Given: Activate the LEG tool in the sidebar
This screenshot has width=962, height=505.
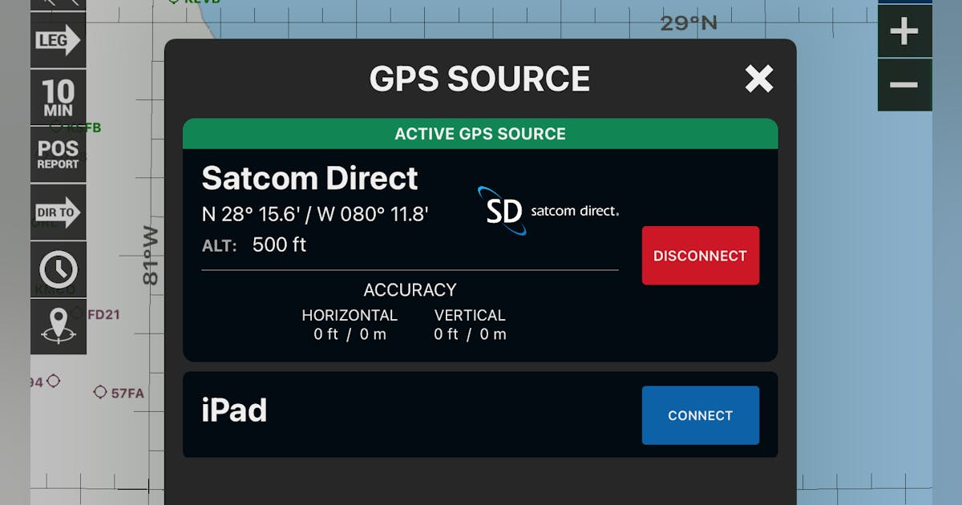Looking at the screenshot, I should tap(57, 38).
